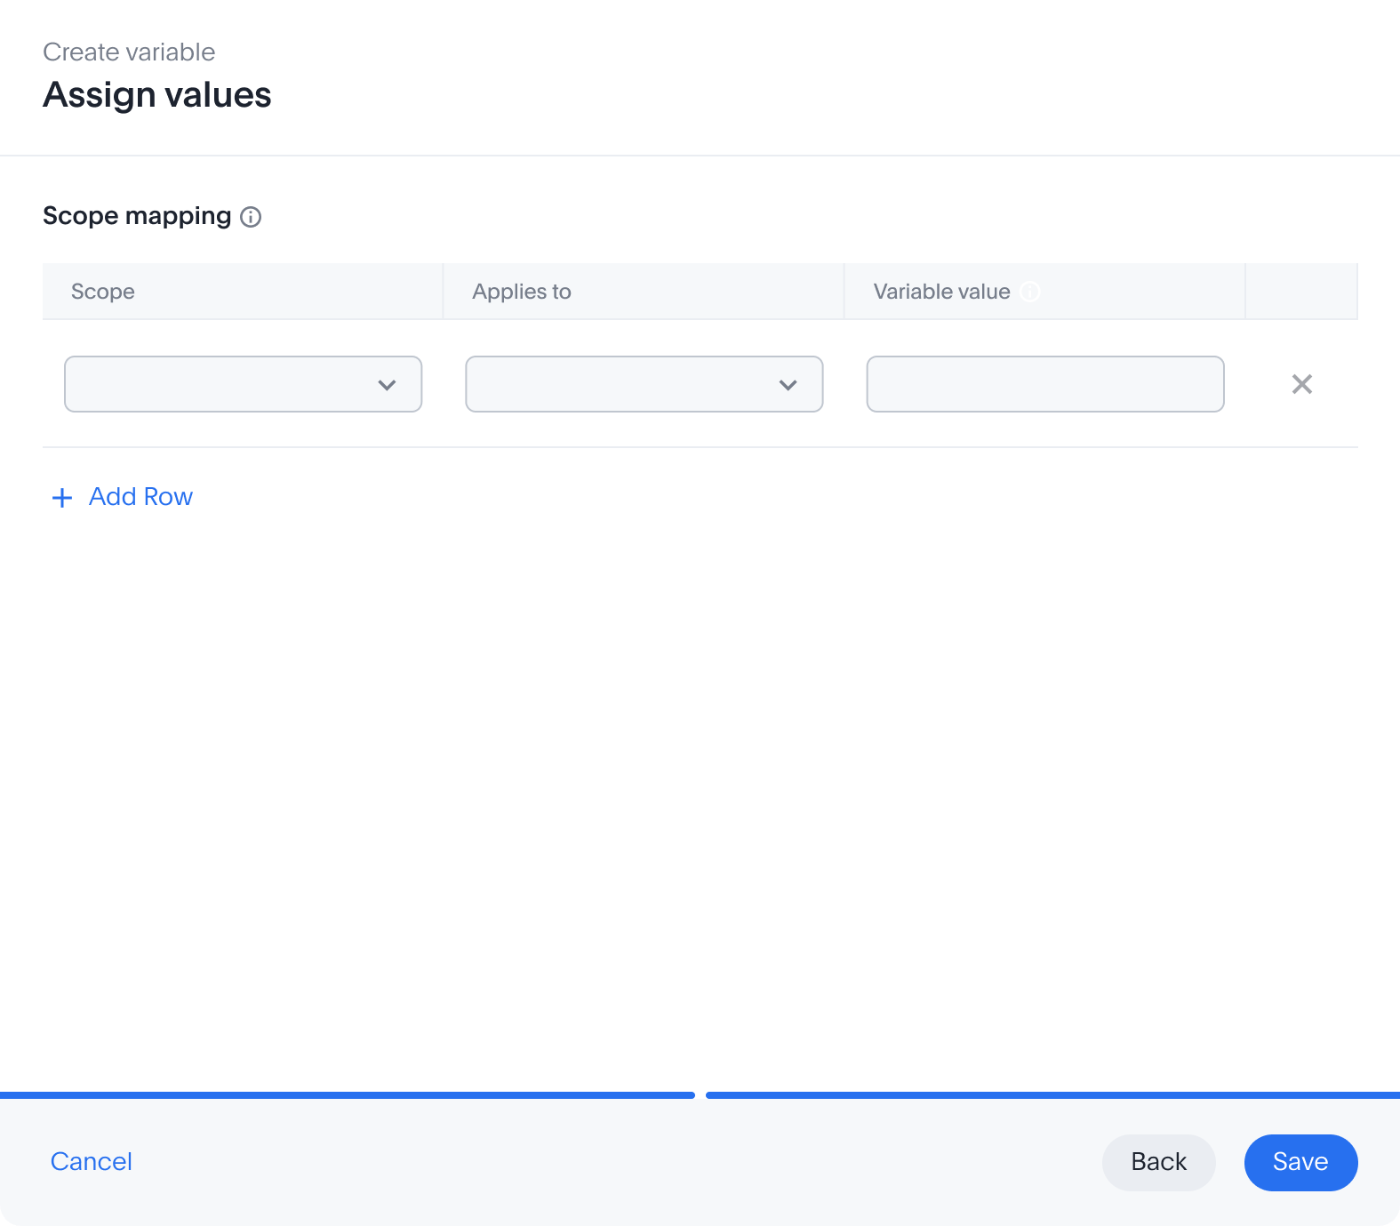Click the Assign values heading

[x=157, y=95]
